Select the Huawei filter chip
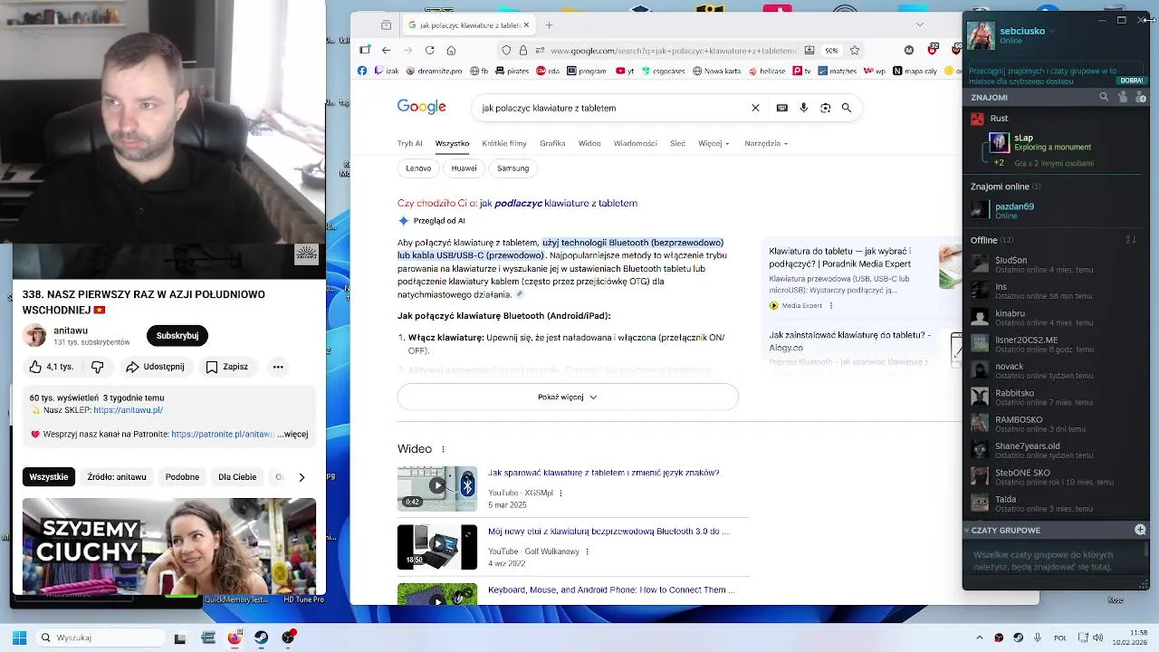 click(x=464, y=168)
